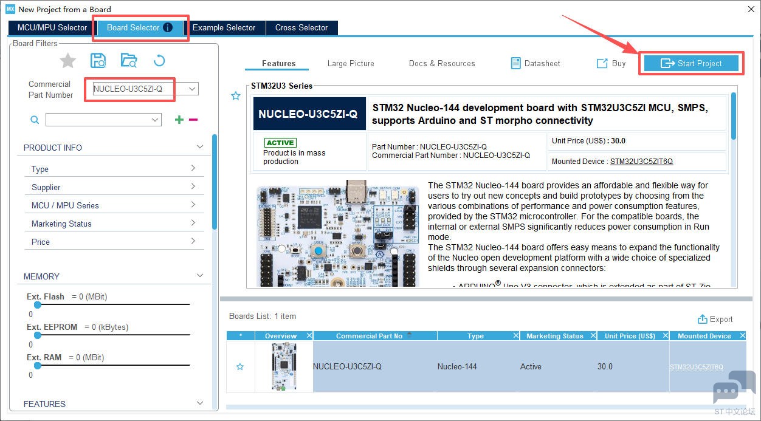Collapse the MEMORY section
The height and width of the screenshot is (421, 761).
199,276
